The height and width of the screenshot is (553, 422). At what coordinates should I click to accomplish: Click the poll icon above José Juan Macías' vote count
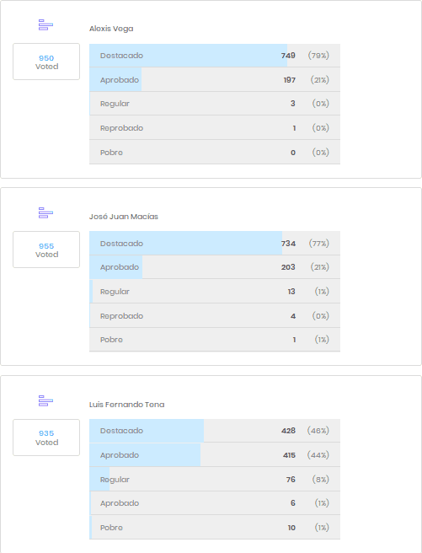pos(45,213)
